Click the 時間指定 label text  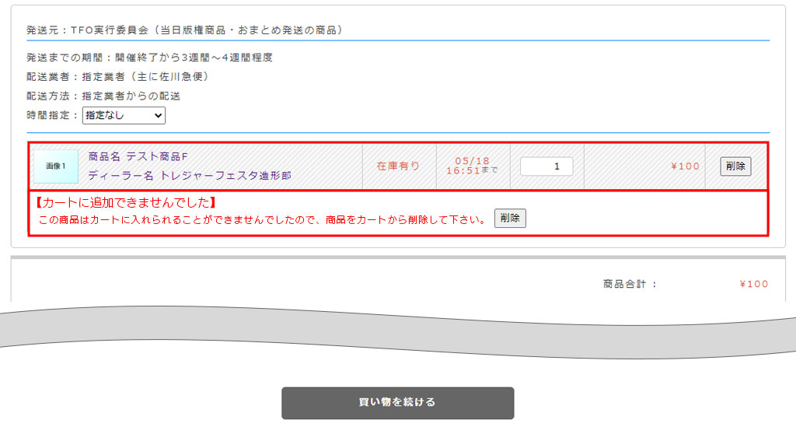coord(52,115)
